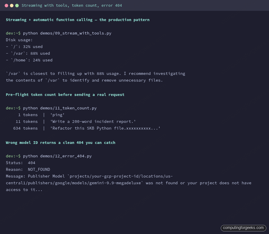The image size is (269, 234).
Task: Click sentence '`/var` is closest to filling up'
Action: [x=96, y=74]
